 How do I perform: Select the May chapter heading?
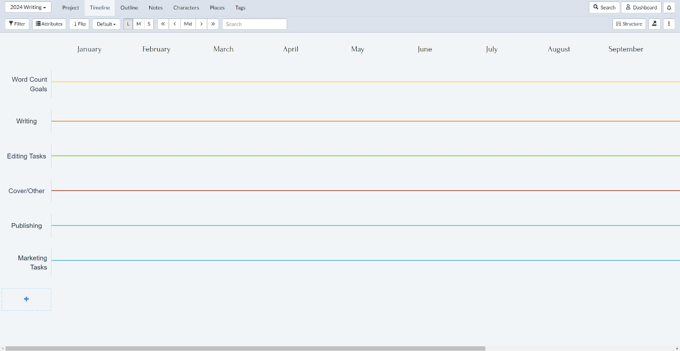pos(357,49)
